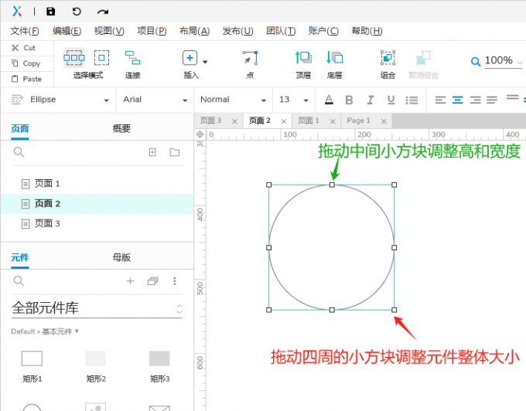Open the text color picker
The width and height of the screenshot is (526, 411).
coord(329,100)
